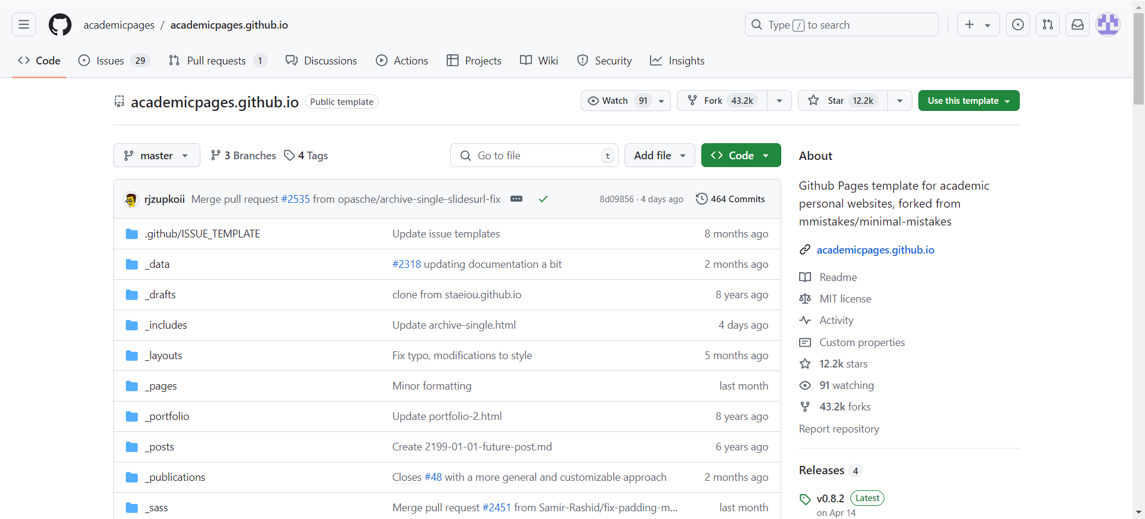The width and height of the screenshot is (1145, 519).
Task: Expand the Star lists dropdown arrow
Action: tap(900, 100)
